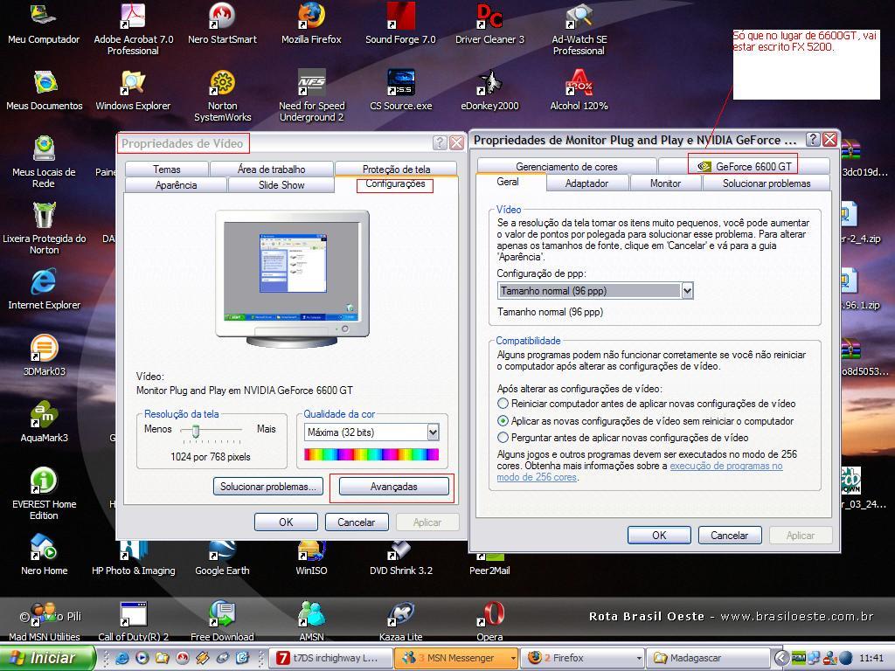The height and width of the screenshot is (671, 895).
Task: Click the Meus Locais de Rede icon
Action: point(44,162)
